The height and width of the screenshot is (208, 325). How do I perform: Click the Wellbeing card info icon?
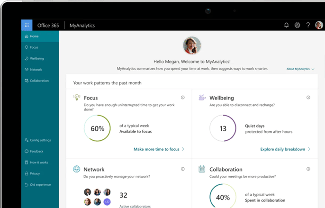click(308, 98)
